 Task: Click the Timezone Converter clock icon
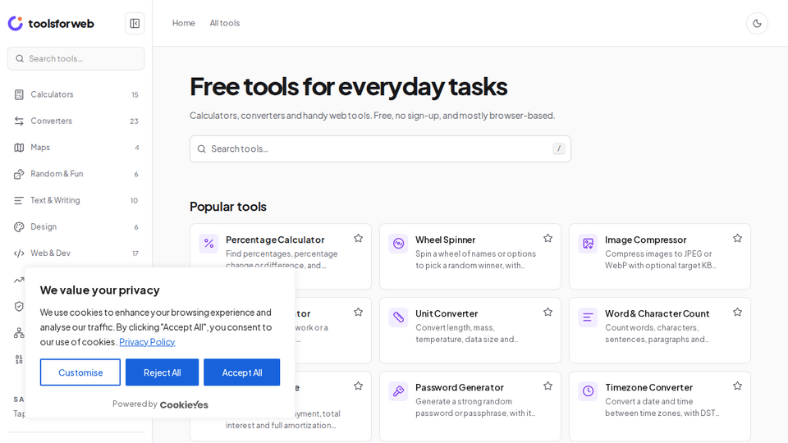pyautogui.click(x=588, y=391)
